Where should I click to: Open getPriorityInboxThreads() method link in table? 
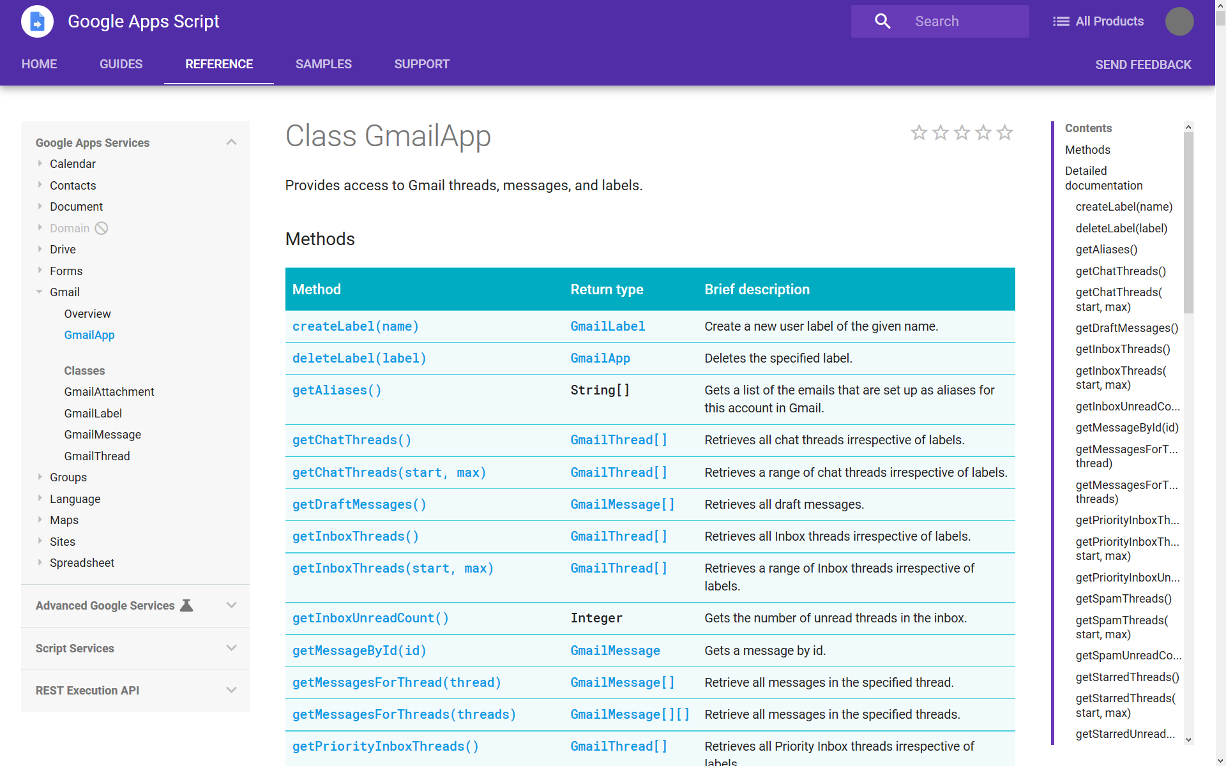tap(386, 746)
